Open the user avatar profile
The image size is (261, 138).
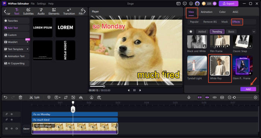(x=197, y=3)
